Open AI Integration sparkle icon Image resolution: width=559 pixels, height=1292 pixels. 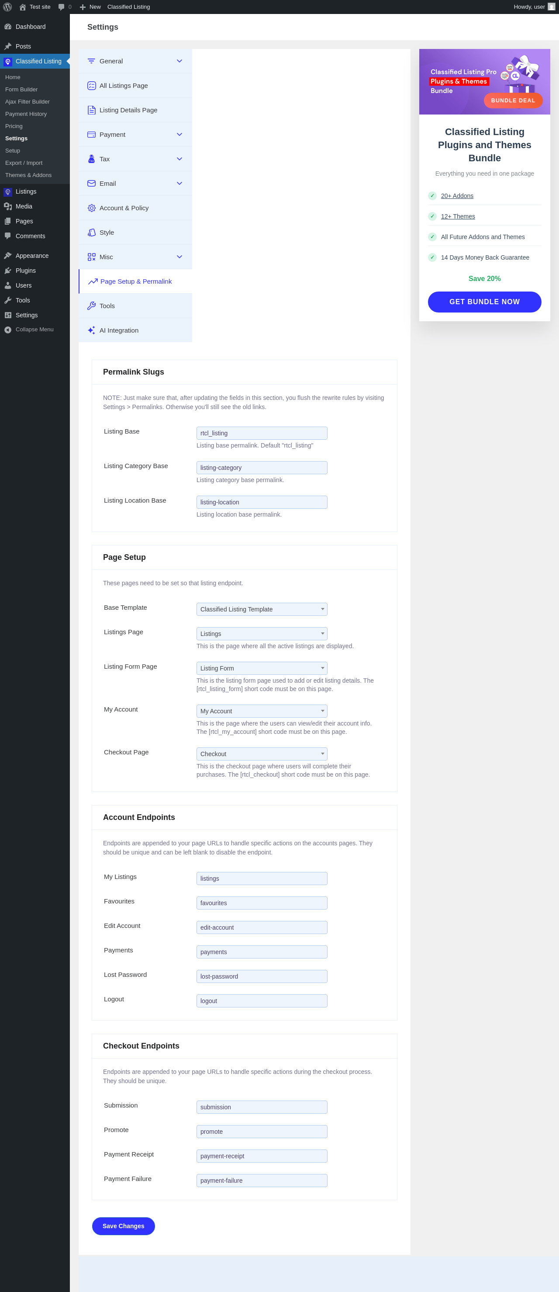click(91, 330)
